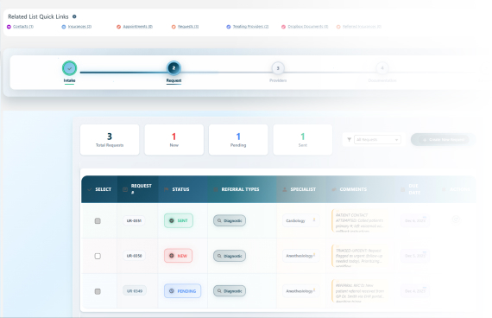Jump to step 3 Providers
The height and width of the screenshot is (318, 492).
[278, 68]
